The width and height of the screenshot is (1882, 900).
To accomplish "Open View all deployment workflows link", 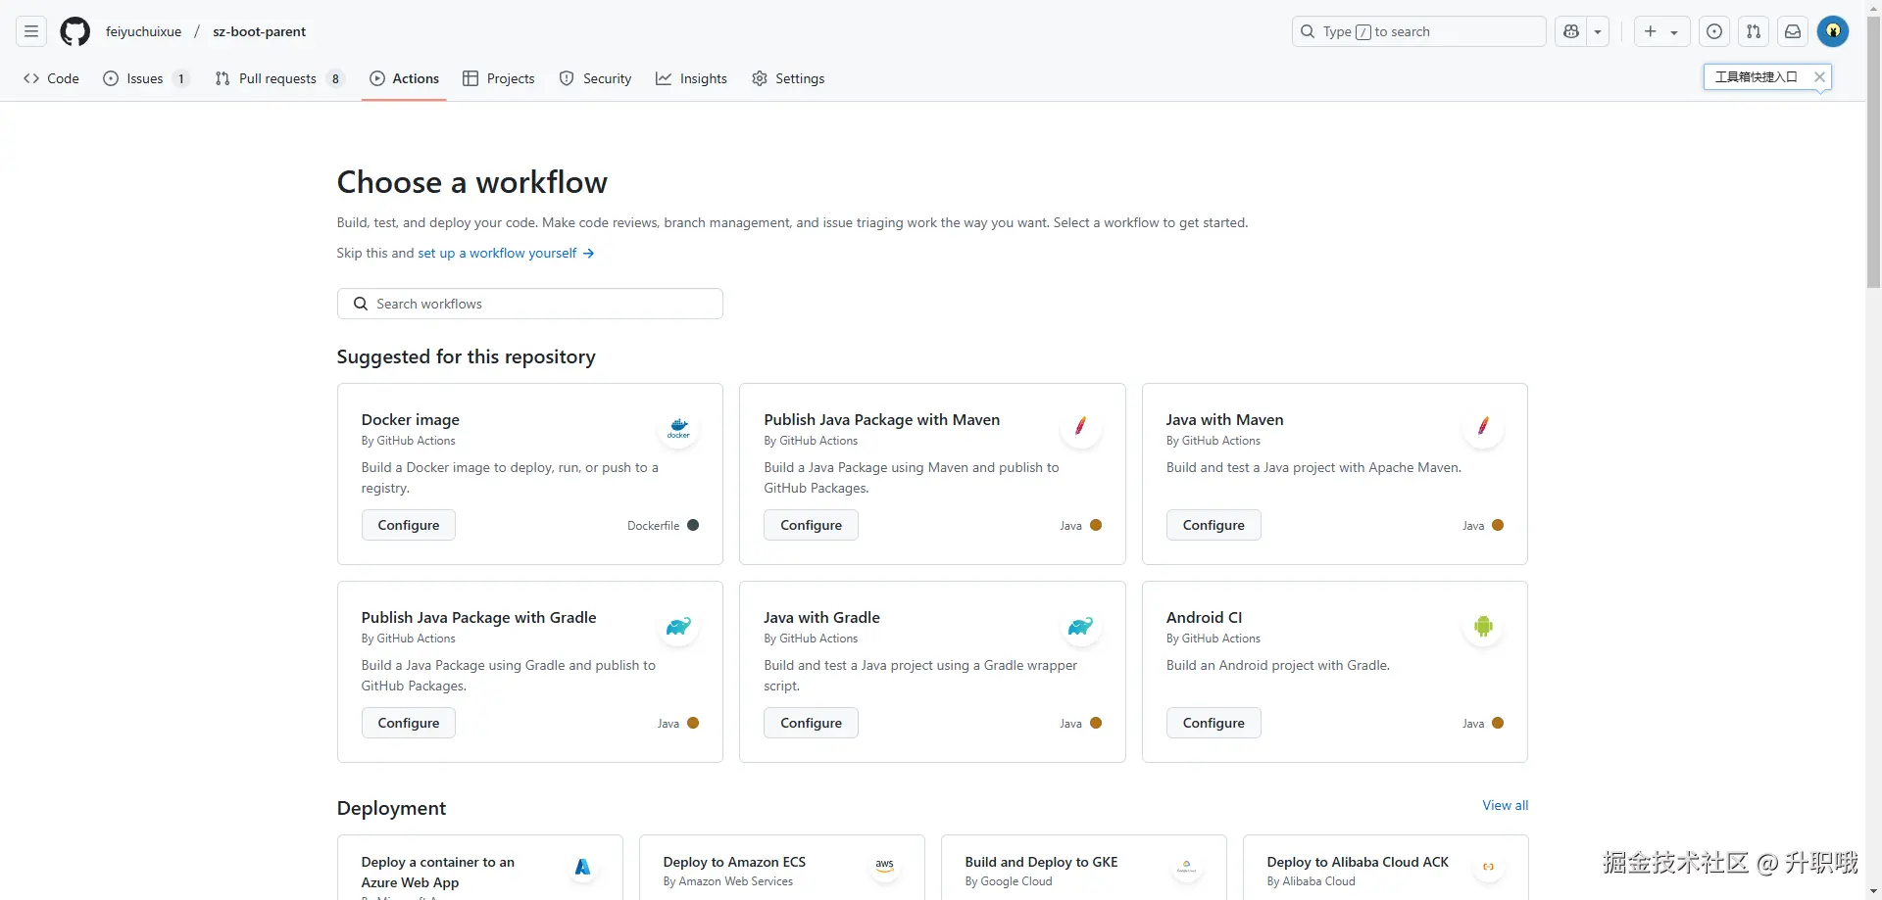I will pos(1505,805).
